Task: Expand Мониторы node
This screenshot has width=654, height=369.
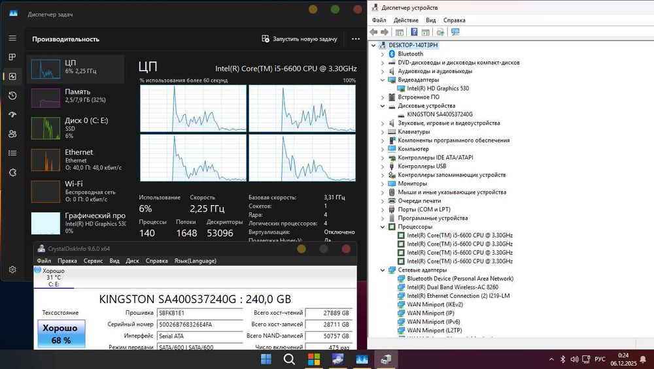Action: pyautogui.click(x=383, y=184)
